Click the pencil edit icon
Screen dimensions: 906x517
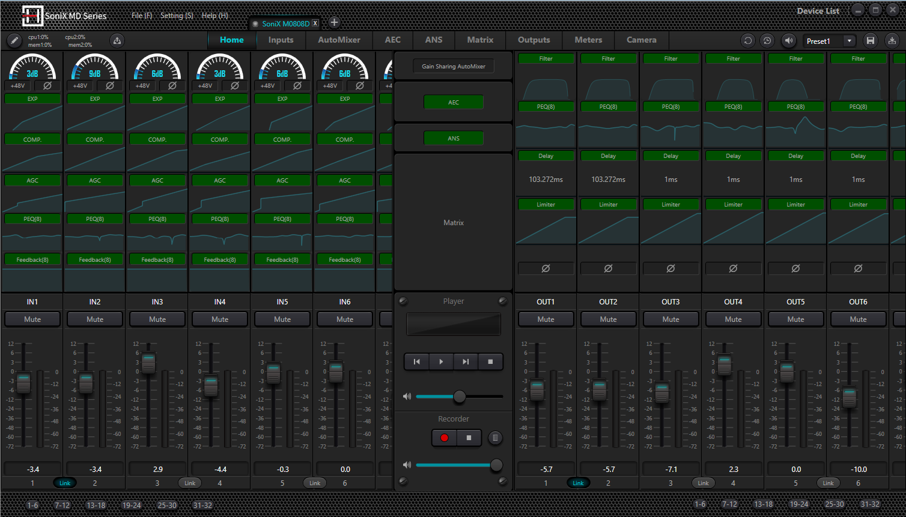[14, 40]
